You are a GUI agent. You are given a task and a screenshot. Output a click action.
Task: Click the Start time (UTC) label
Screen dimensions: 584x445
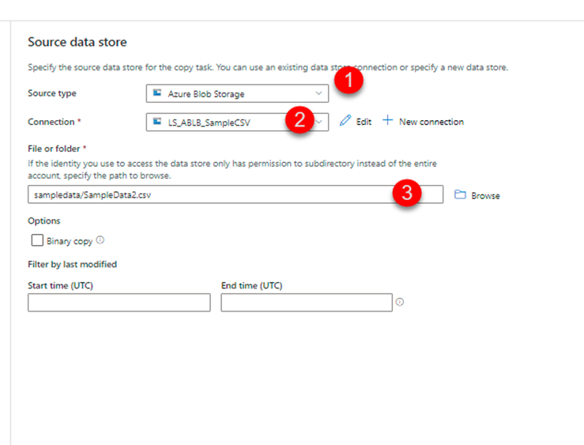click(60, 285)
